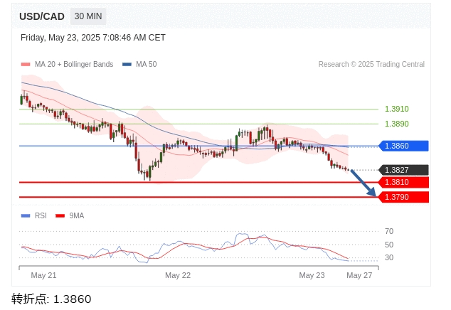Image resolution: width=451 pixels, height=310 pixels.
Task: Click the black 1.3827 current price tag
Action: (x=403, y=170)
